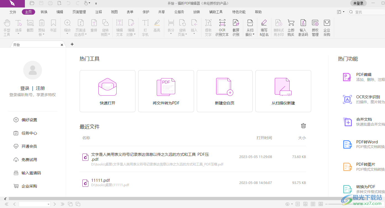
Task: Open the 从扫描仪新建 tool card
Action: click(x=283, y=91)
